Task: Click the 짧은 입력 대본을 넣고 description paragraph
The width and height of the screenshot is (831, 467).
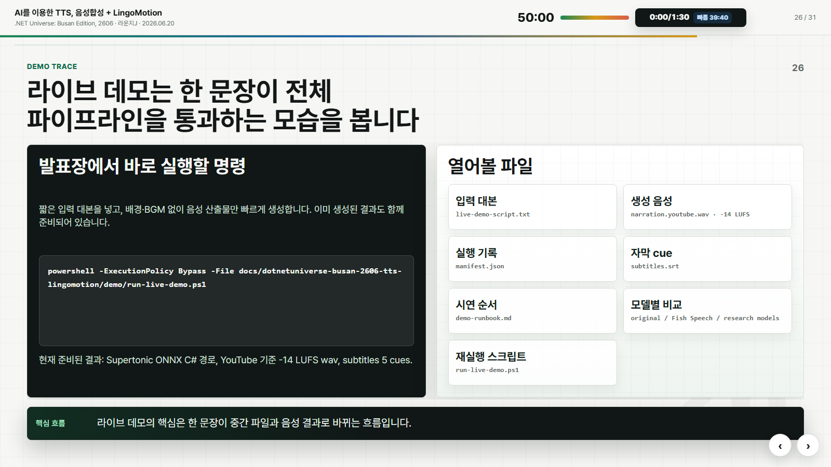Action: tap(222, 216)
